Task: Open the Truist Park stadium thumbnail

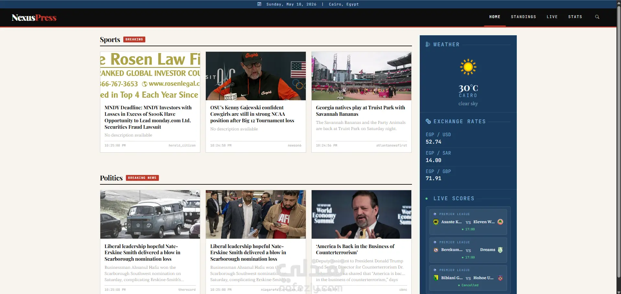Action: pyautogui.click(x=361, y=76)
